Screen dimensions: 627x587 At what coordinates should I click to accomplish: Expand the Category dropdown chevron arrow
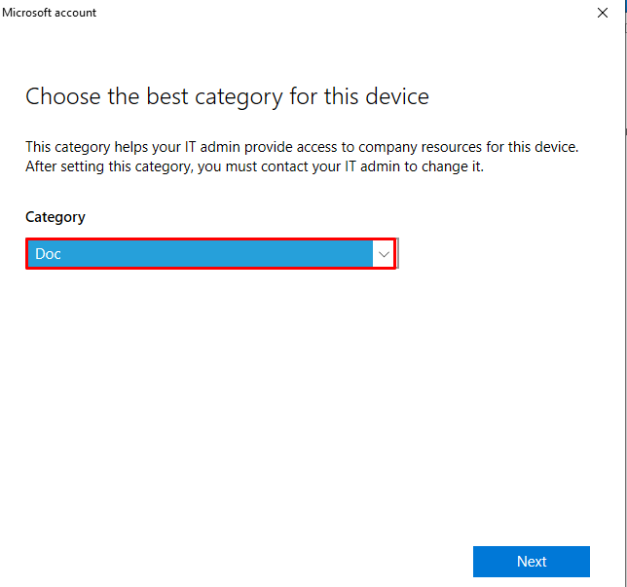click(x=384, y=254)
